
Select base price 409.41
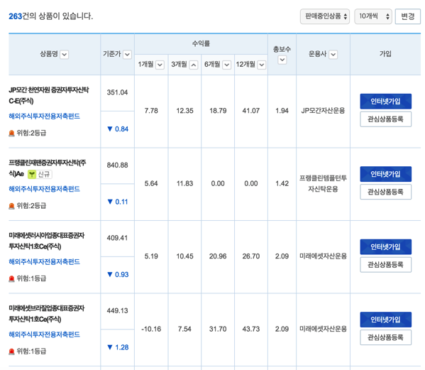(x=117, y=238)
